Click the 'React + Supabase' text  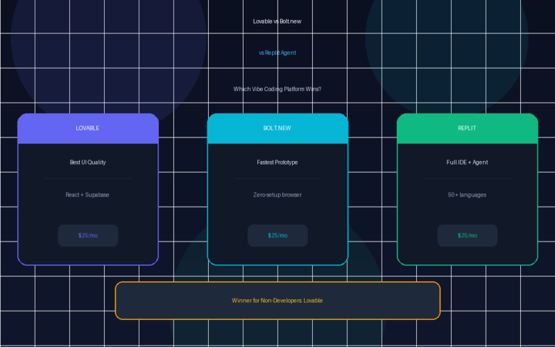[x=87, y=195]
